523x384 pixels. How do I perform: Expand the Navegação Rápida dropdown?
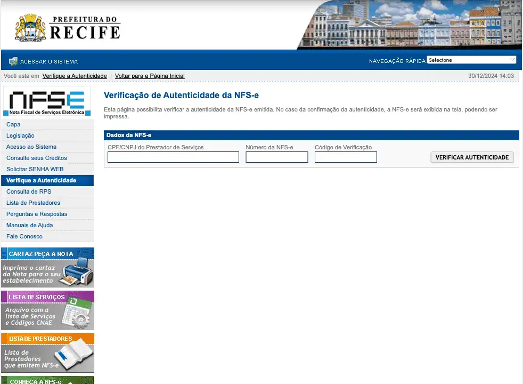(x=471, y=60)
